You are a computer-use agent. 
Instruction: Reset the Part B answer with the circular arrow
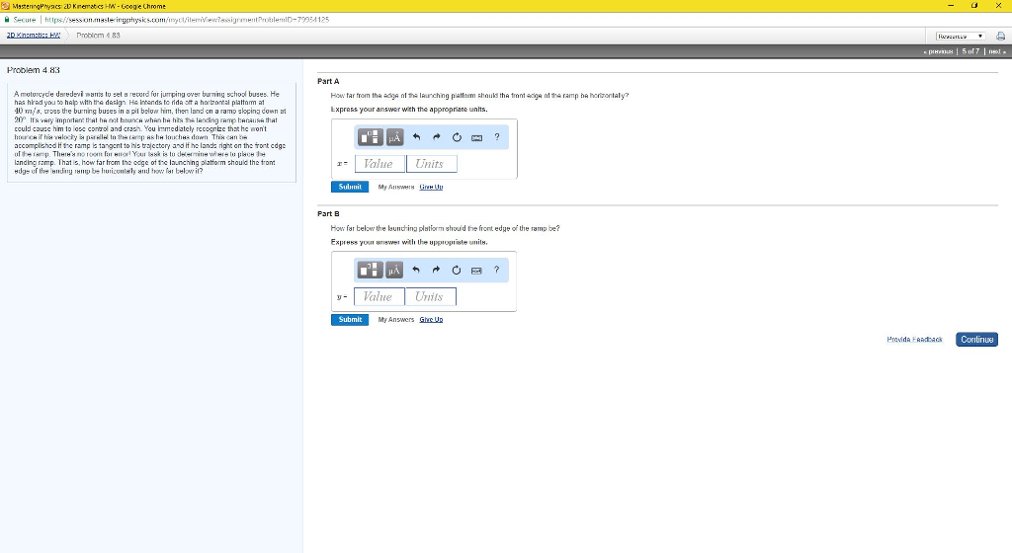(x=456, y=270)
